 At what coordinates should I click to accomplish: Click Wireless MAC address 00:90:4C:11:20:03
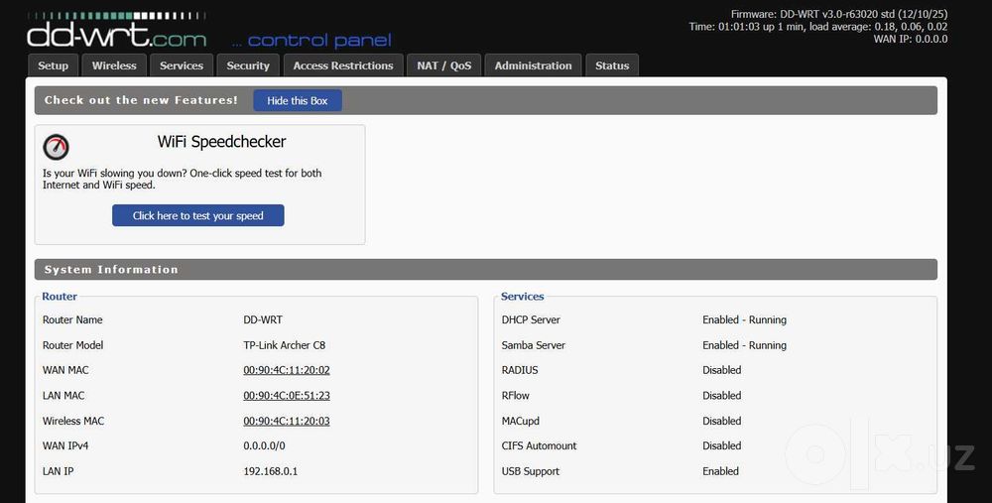pos(287,421)
